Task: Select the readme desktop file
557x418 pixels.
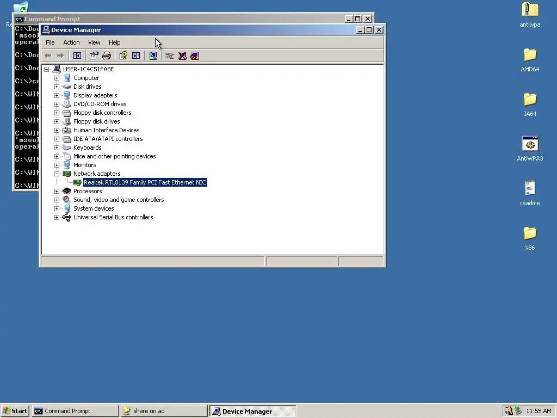Action: click(530, 188)
